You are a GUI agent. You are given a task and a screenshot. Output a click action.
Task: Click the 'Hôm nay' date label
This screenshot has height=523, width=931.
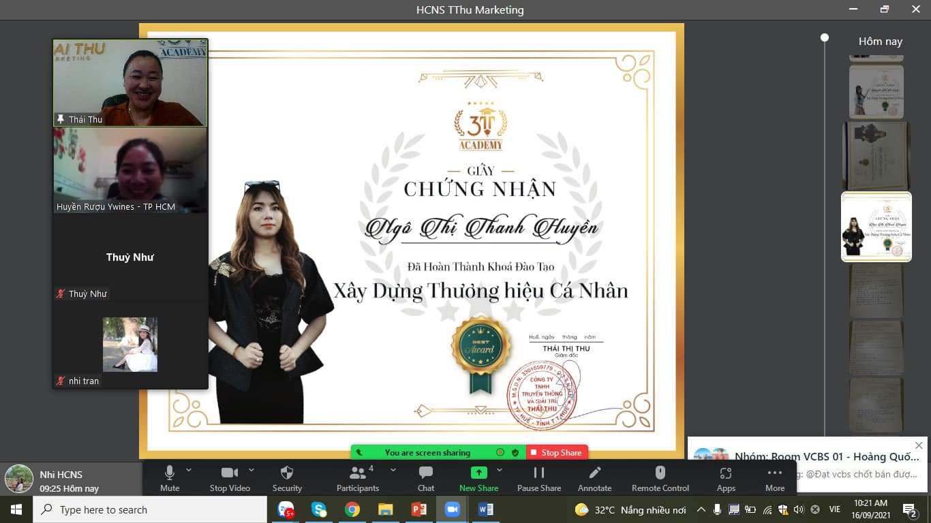pyautogui.click(x=881, y=42)
